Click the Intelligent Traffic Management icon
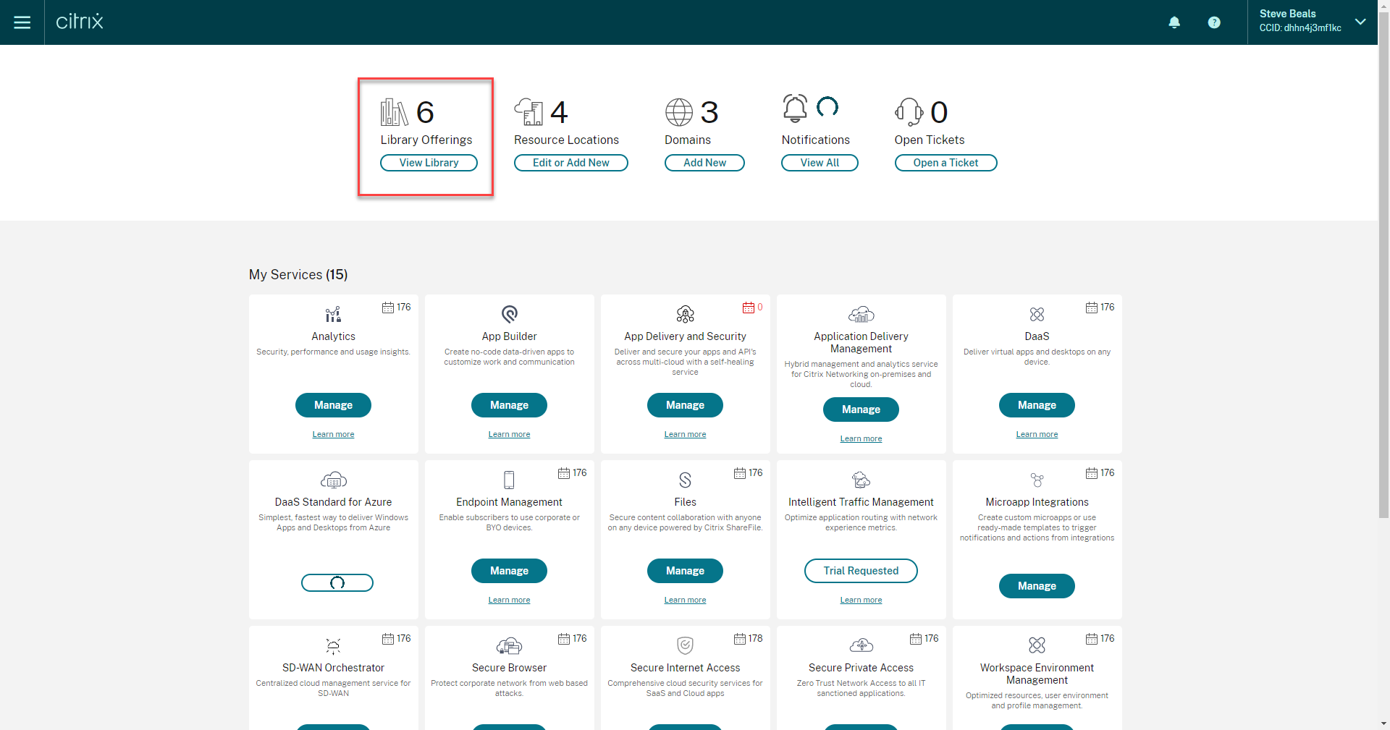This screenshot has width=1390, height=730. point(862,480)
